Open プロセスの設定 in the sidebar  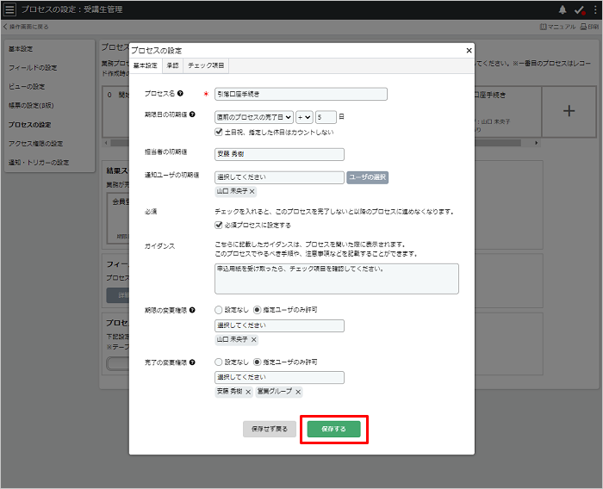click(29, 125)
